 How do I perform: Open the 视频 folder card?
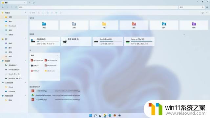pos(194,25)
